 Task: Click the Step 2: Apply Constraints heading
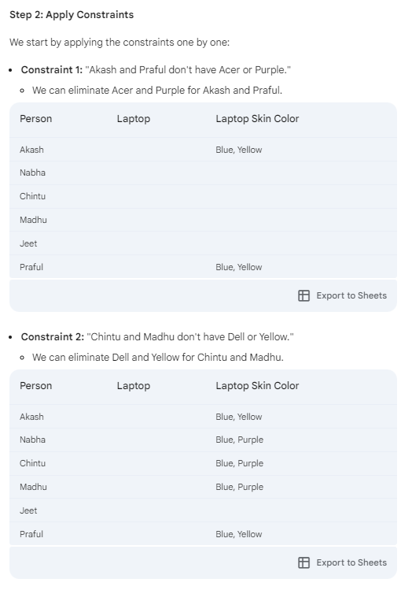(x=72, y=15)
